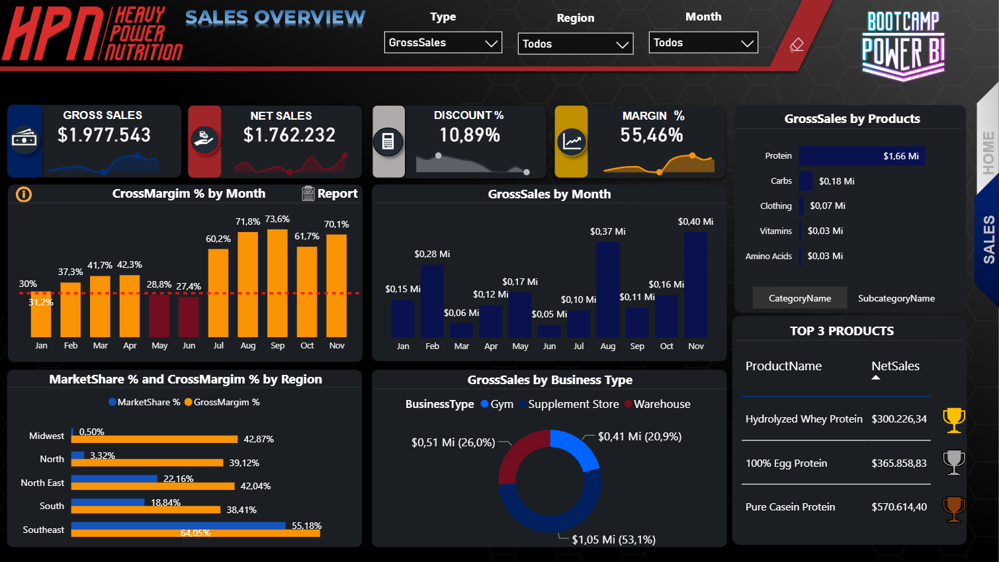Viewport: 999px width, 562px height.
Task: Select the Hydrolyzed Whey Protein row
Action: click(836, 419)
